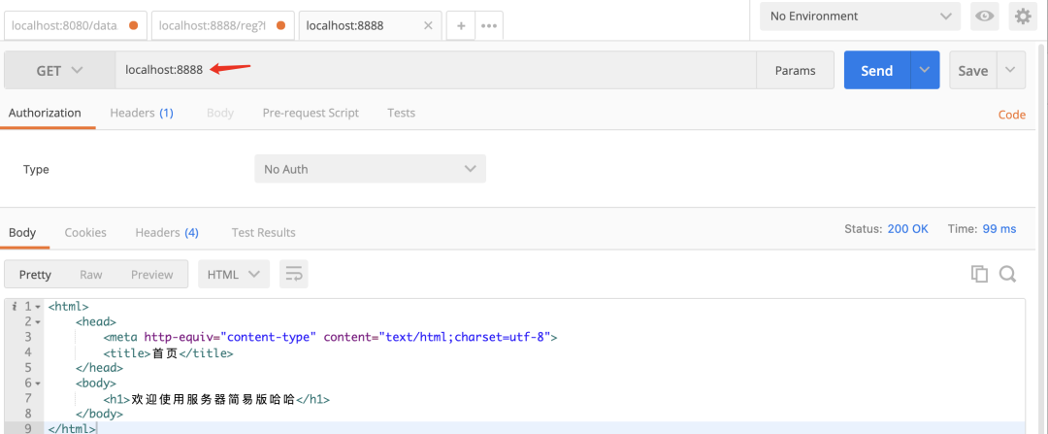1048x434 pixels.
Task: Click the orange Code link
Action: pyautogui.click(x=1012, y=115)
